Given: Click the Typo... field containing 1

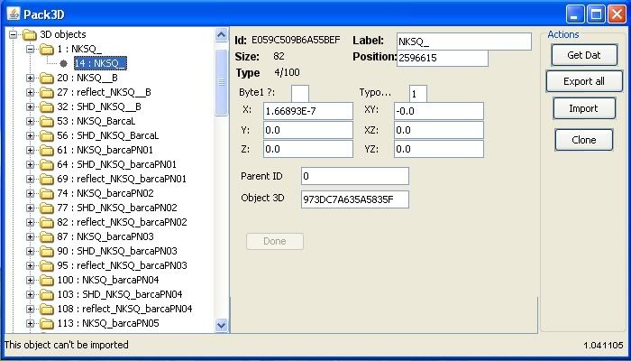Looking at the screenshot, I should click(418, 94).
